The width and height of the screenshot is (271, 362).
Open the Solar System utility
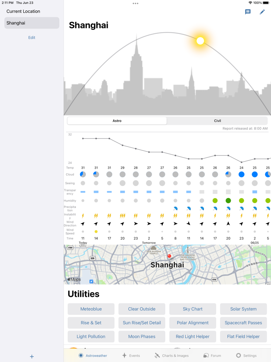click(x=244, y=309)
